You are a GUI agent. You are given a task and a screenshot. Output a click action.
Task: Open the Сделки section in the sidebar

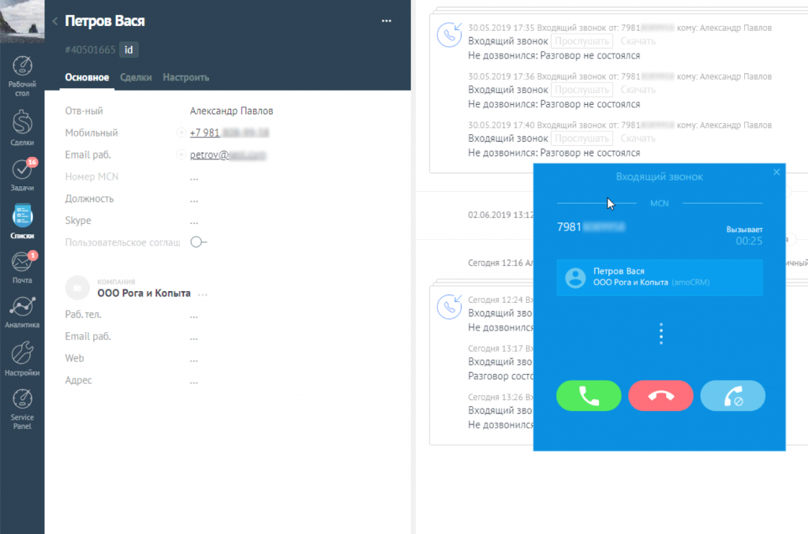click(x=21, y=126)
